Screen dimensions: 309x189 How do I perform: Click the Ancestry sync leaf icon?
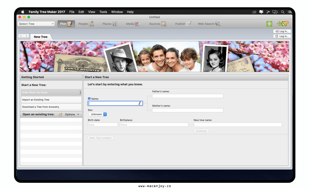click(x=283, y=24)
